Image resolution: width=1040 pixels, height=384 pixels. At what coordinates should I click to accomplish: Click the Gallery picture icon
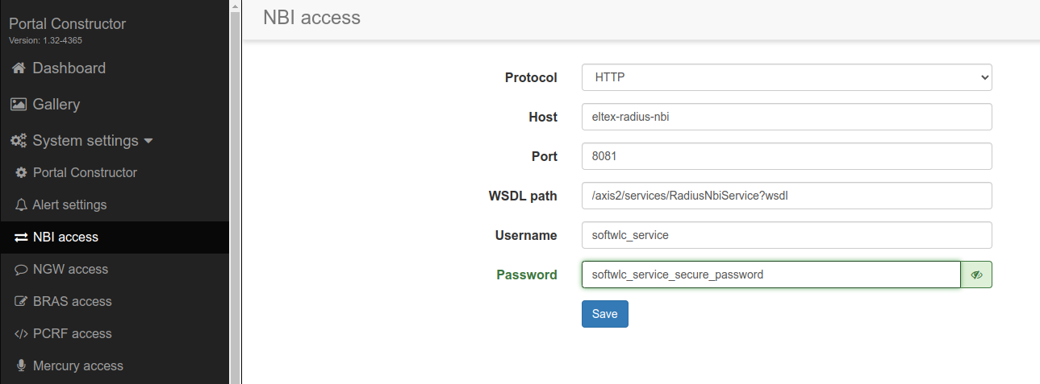(x=19, y=105)
